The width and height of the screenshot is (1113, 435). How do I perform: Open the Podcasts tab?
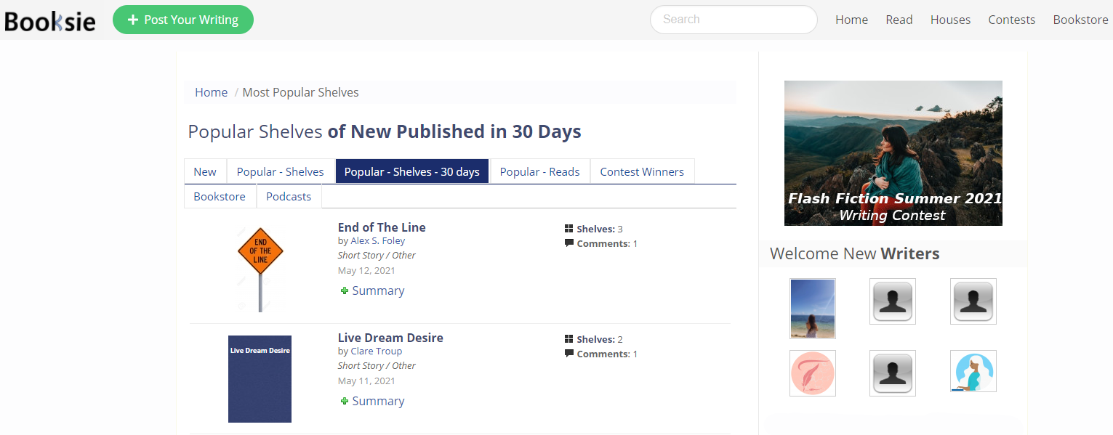[x=288, y=196]
